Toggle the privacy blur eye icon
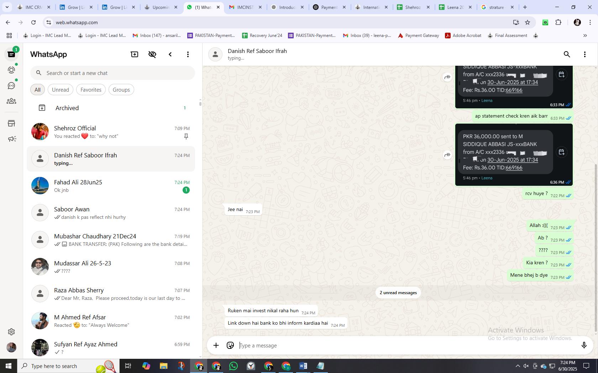This screenshot has height=373, width=598. tap(152, 54)
